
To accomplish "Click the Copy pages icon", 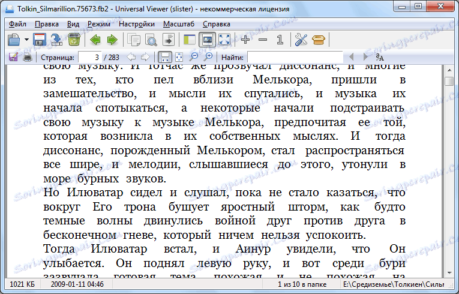I will [134, 40].
